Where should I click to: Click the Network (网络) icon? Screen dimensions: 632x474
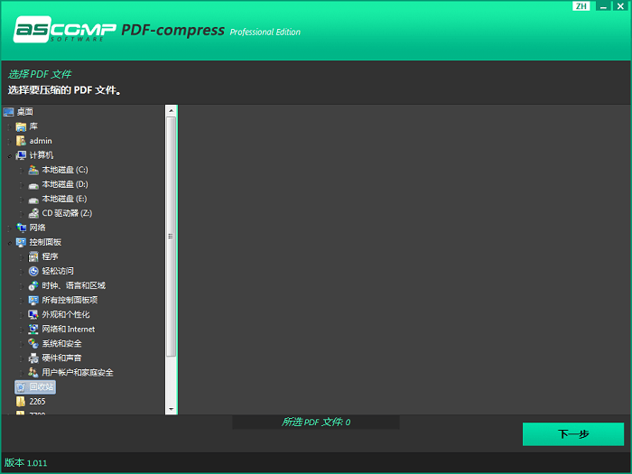click(21, 228)
